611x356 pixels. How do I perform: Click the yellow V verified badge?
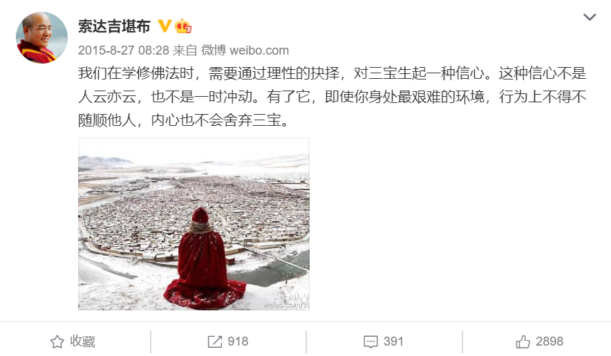(x=164, y=26)
